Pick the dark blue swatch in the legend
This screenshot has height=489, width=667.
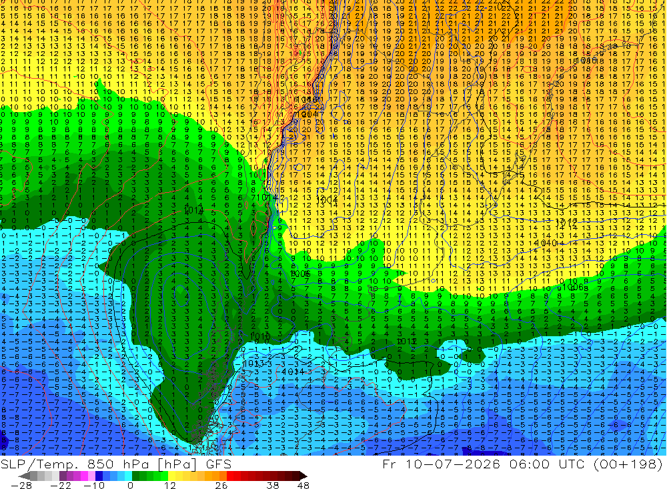(x=99, y=476)
